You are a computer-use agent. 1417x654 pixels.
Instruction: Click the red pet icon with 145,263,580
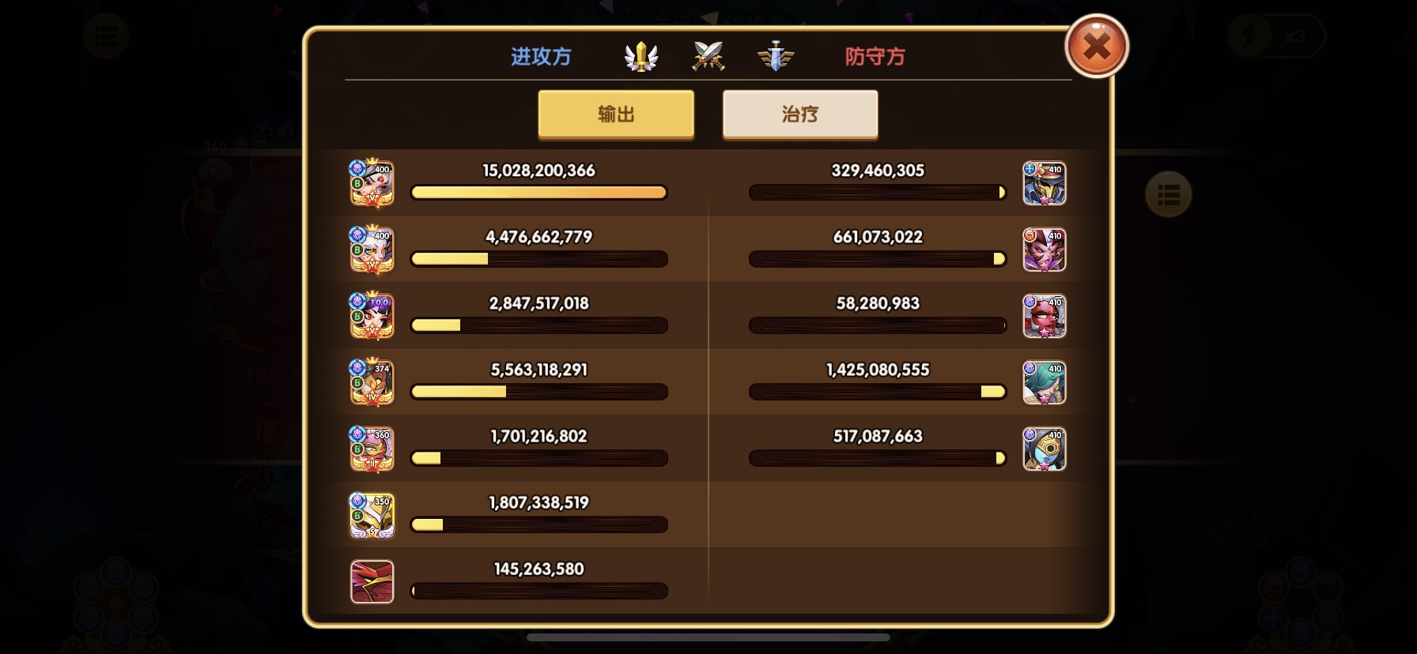coord(372,581)
